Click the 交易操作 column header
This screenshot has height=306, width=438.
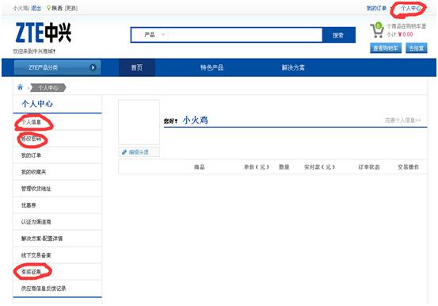click(408, 167)
